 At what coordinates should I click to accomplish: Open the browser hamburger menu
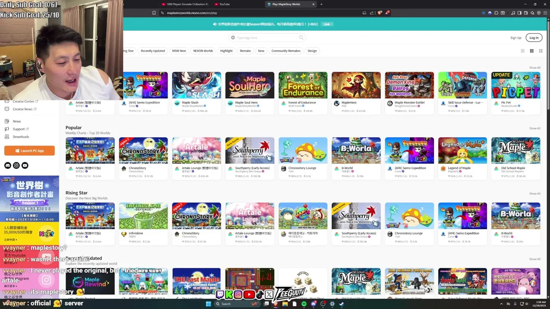coord(545,13)
